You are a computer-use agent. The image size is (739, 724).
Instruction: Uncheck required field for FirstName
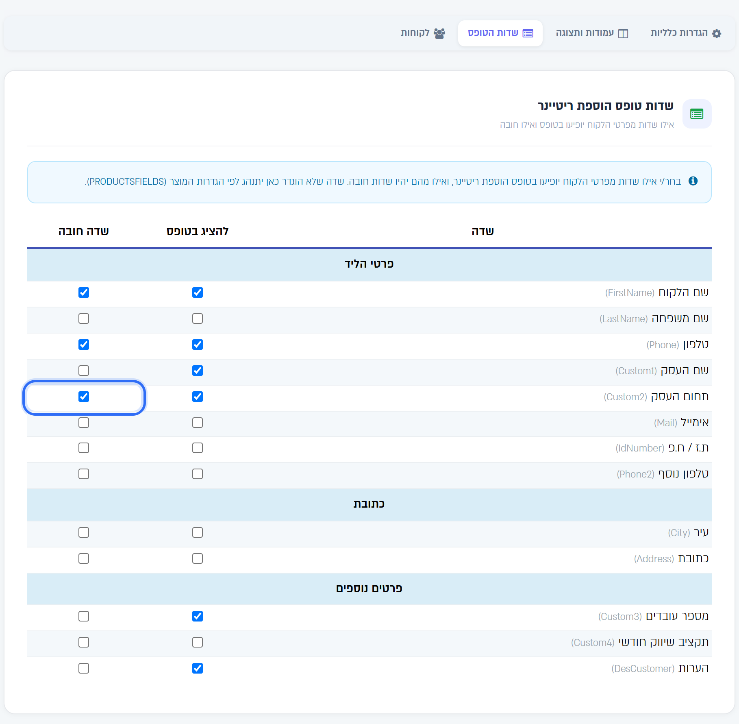(x=84, y=292)
